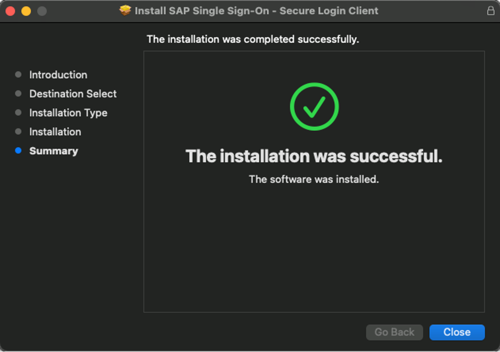Image resolution: width=500 pixels, height=352 pixels.
Task: Click the window title 'Install SAP Single Sign-On'
Action: tap(256, 11)
